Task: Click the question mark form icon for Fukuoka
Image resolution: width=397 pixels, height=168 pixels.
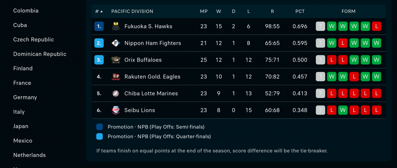Action: (x=320, y=26)
